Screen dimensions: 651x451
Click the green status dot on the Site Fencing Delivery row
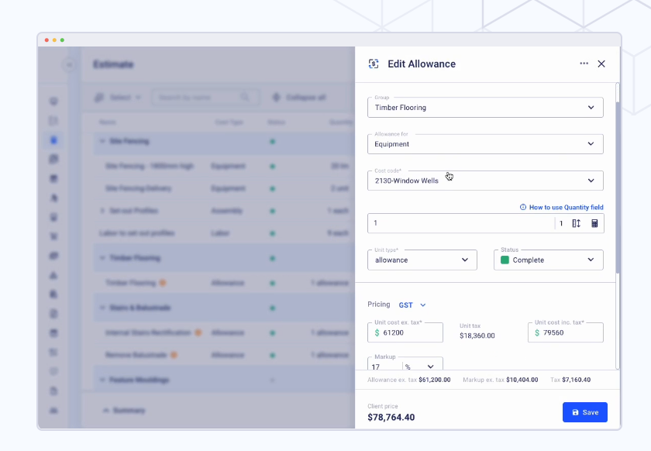pyautogui.click(x=272, y=188)
